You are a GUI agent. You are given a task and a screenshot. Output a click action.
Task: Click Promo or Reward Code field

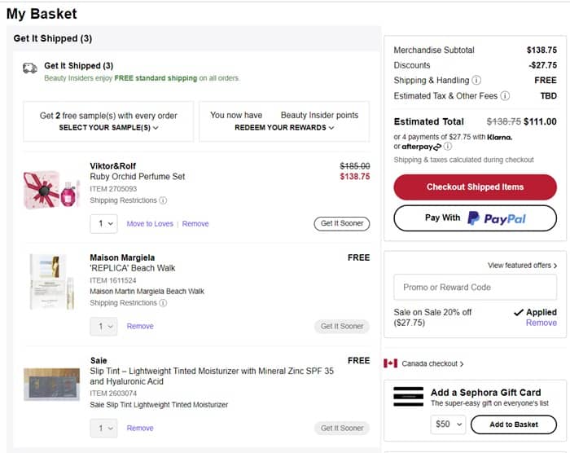(x=475, y=287)
